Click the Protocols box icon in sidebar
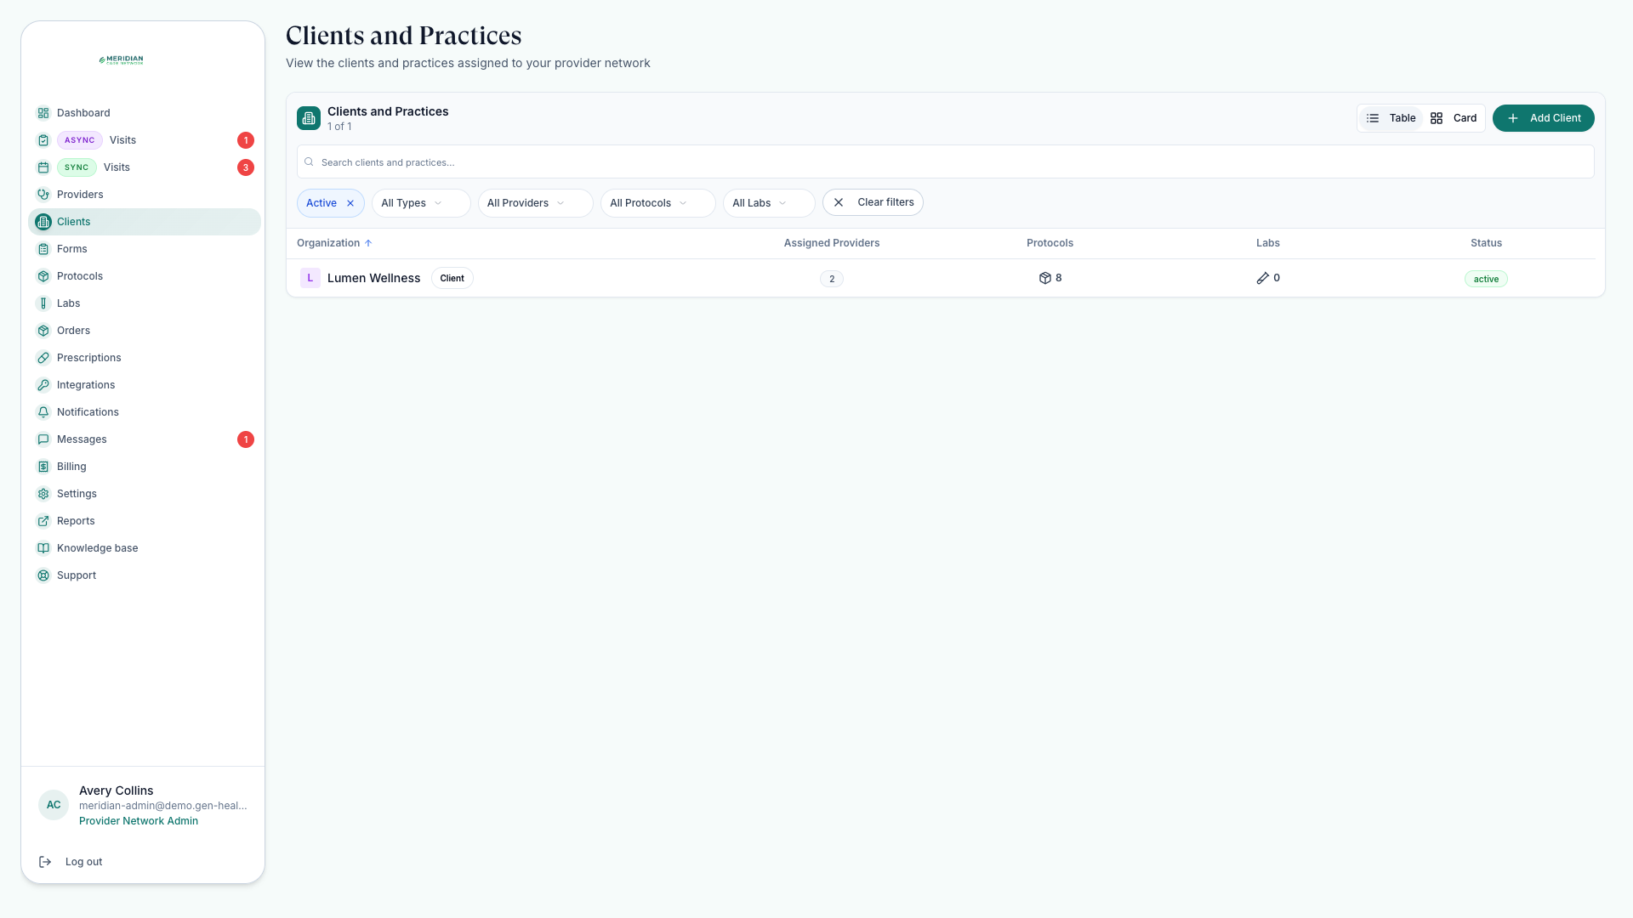This screenshot has width=1633, height=918. 43,276
